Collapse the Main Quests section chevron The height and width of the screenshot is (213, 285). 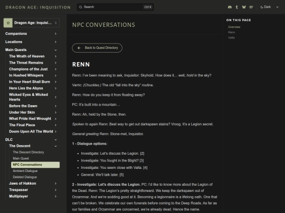point(55,50)
